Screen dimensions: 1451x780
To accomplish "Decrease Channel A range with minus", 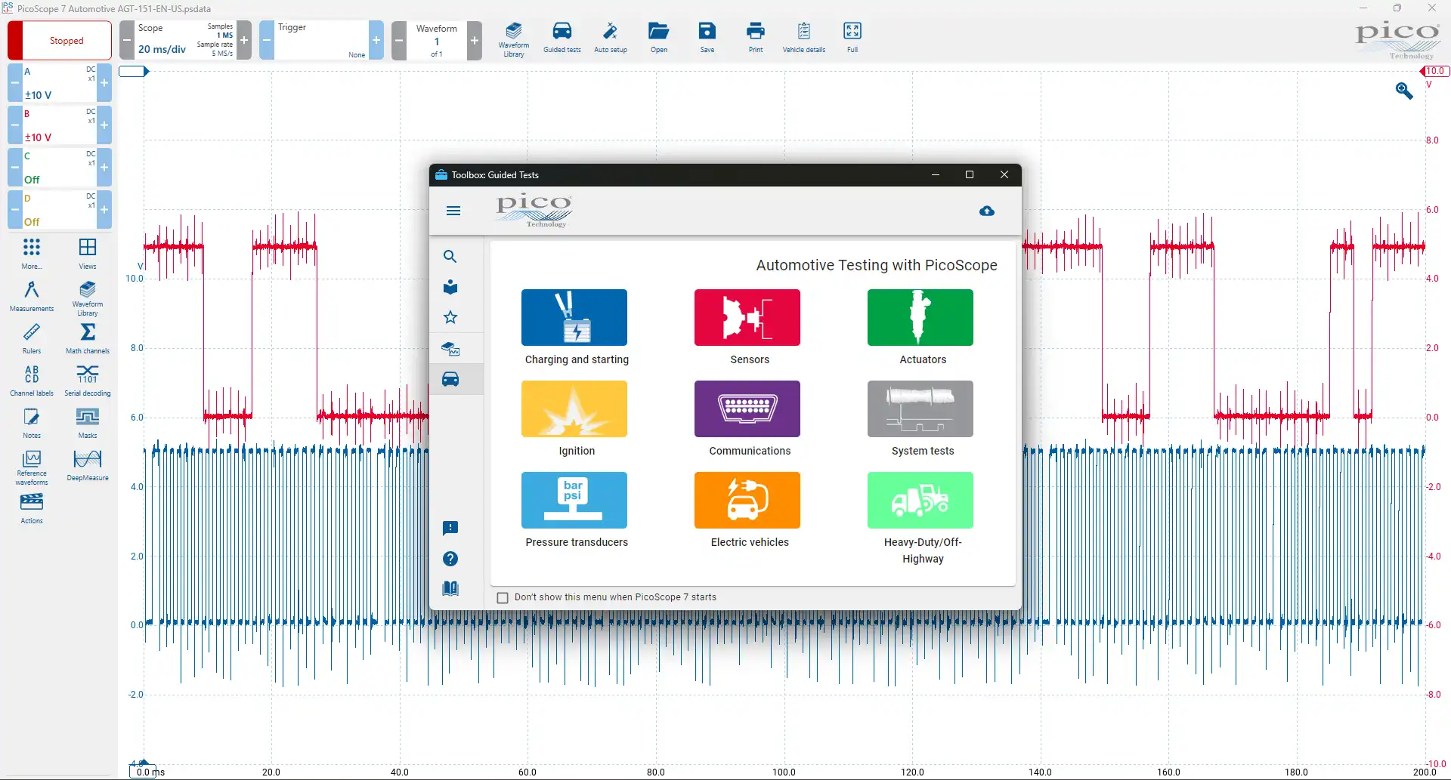I will pos(15,82).
